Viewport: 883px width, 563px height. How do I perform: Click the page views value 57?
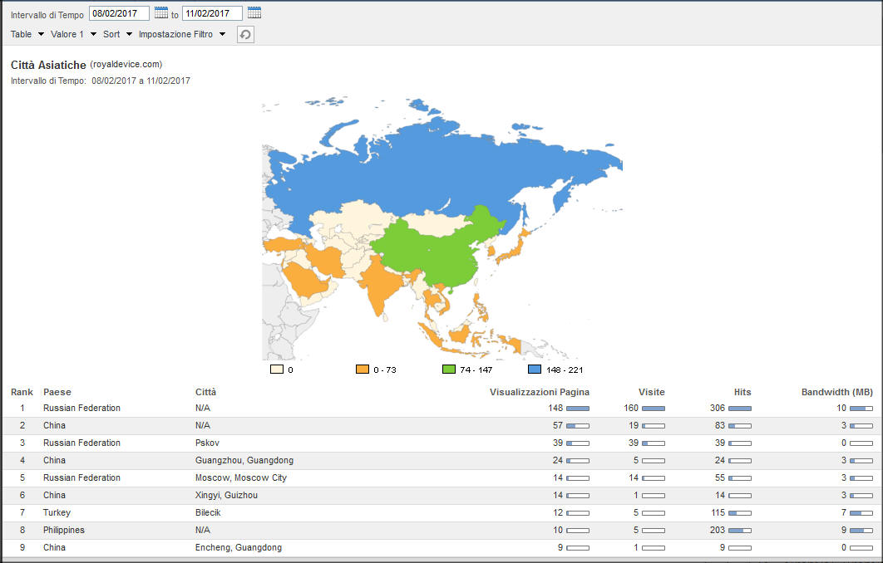(558, 425)
